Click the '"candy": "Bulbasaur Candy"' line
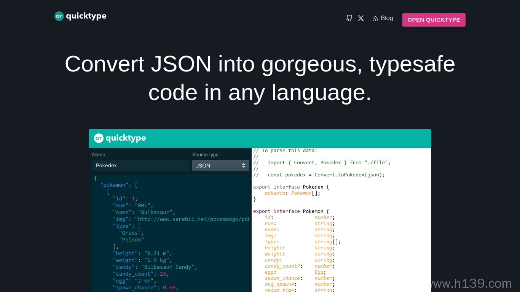This screenshot has width=520, height=292. pos(155,267)
